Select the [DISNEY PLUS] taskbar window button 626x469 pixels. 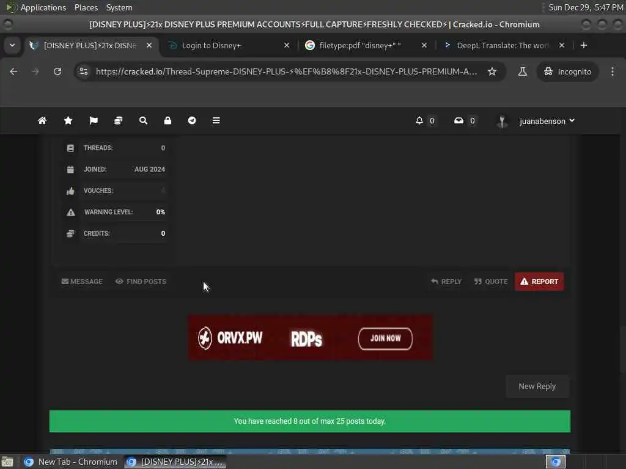click(175, 462)
